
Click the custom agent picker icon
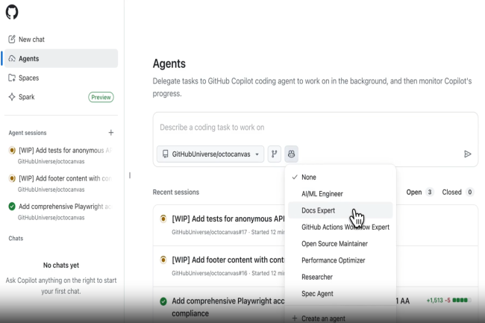(x=292, y=154)
